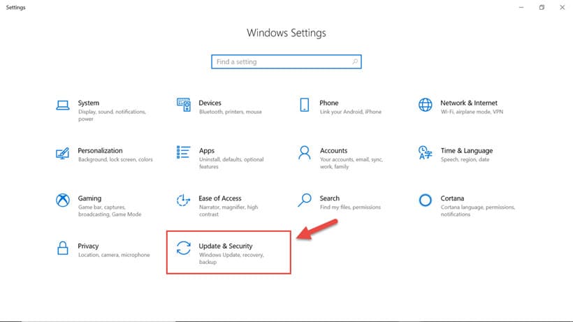Click "Background, lock screen, colors" text
Screen dimensions: 573x322
(115, 159)
